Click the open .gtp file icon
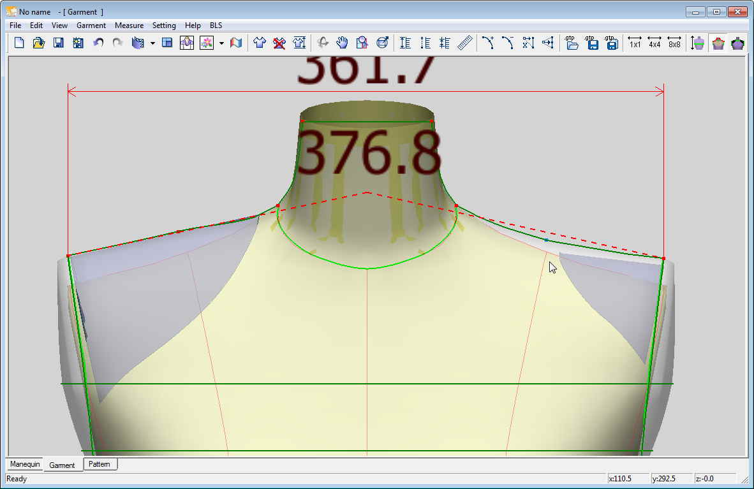The image size is (754, 489). [572, 43]
